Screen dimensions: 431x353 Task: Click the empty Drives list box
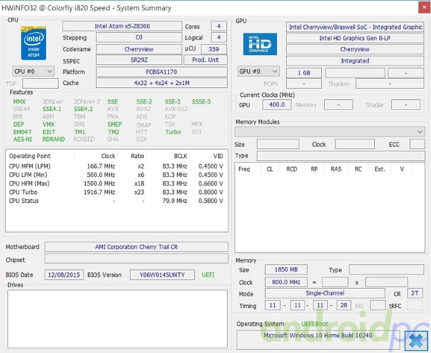[117, 319]
